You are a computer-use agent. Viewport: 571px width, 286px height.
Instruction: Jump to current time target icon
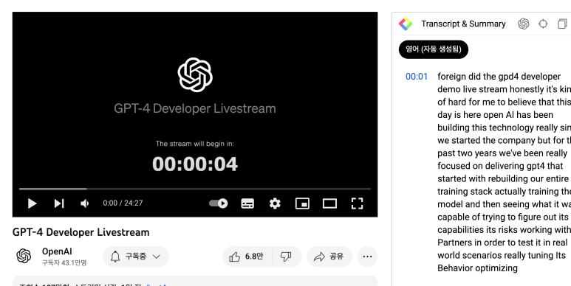(543, 24)
